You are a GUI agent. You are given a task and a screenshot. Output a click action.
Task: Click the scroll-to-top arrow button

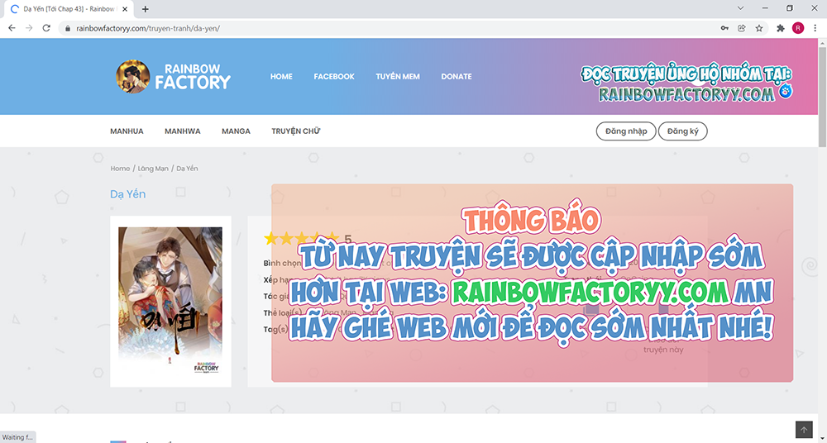[x=804, y=430]
